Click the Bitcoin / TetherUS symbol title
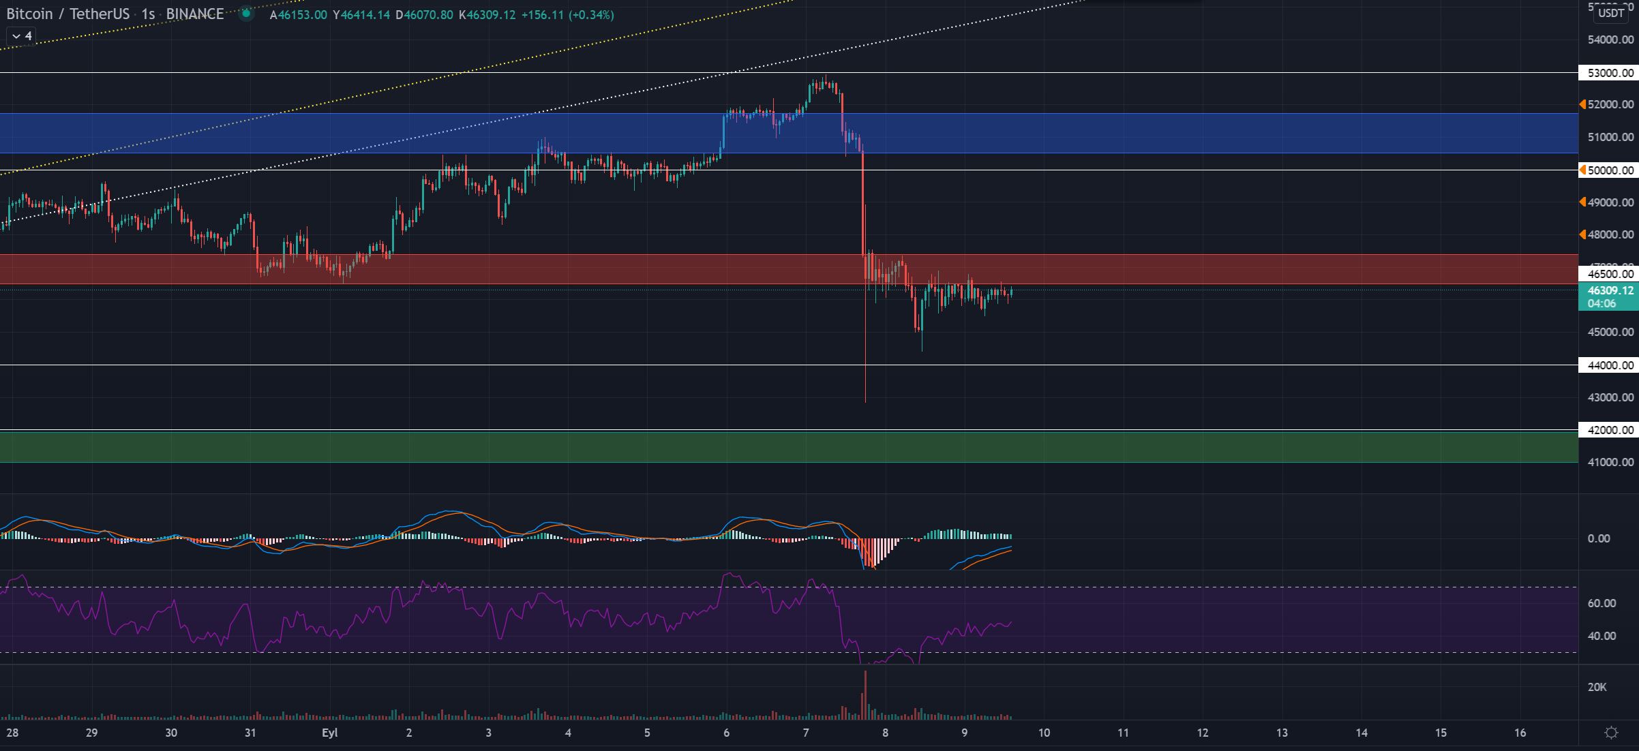1639x751 pixels. tap(67, 14)
